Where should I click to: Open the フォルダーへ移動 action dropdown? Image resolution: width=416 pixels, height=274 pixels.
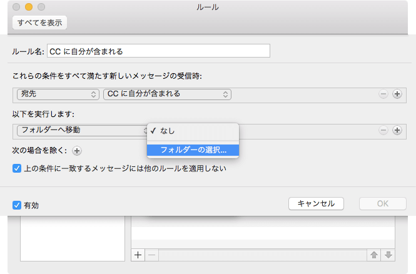(82, 131)
